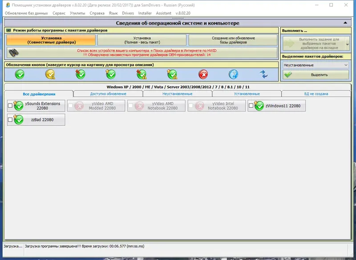Open the Drivers menu
This screenshot has width=356, height=260.
pyautogui.click(x=128, y=13)
